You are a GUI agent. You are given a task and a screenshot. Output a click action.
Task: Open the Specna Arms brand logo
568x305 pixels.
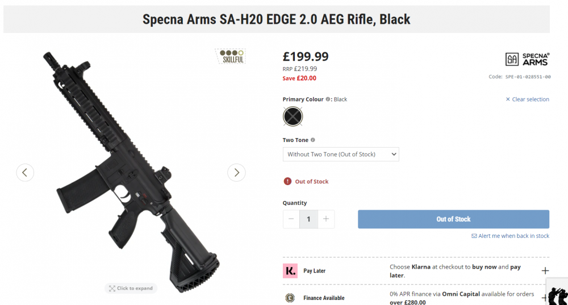(527, 59)
